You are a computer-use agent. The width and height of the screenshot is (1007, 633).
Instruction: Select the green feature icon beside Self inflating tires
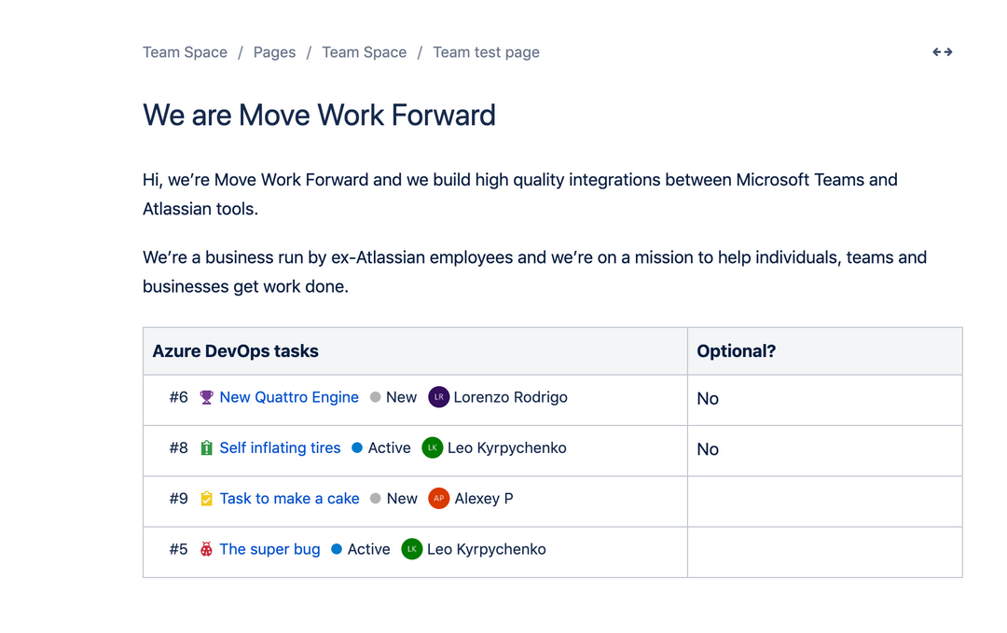tap(206, 447)
